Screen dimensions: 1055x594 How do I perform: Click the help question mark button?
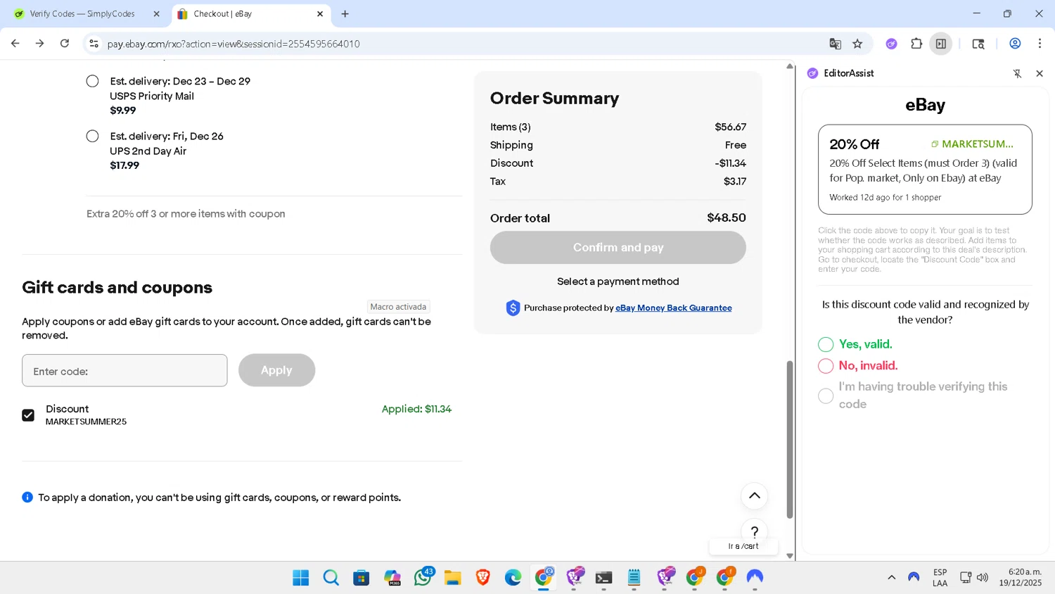coord(754,531)
